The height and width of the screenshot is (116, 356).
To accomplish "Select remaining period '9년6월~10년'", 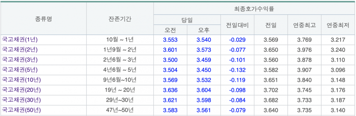I will [x=120, y=80].
